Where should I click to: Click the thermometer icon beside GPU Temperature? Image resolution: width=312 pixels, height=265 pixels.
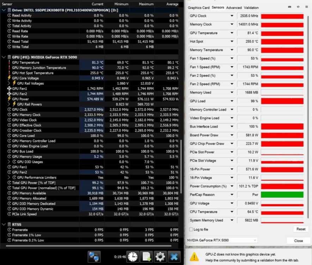(9, 63)
